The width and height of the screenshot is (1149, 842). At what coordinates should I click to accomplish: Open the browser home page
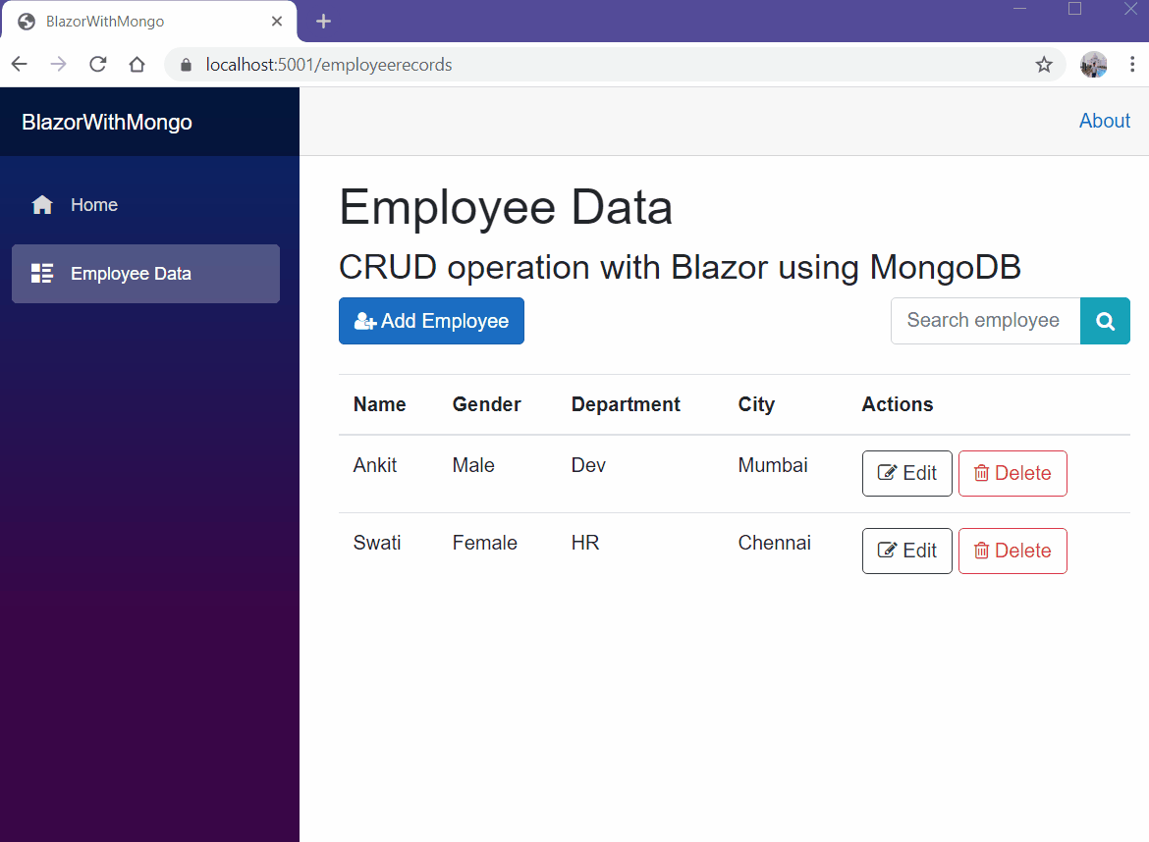click(x=137, y=65)
